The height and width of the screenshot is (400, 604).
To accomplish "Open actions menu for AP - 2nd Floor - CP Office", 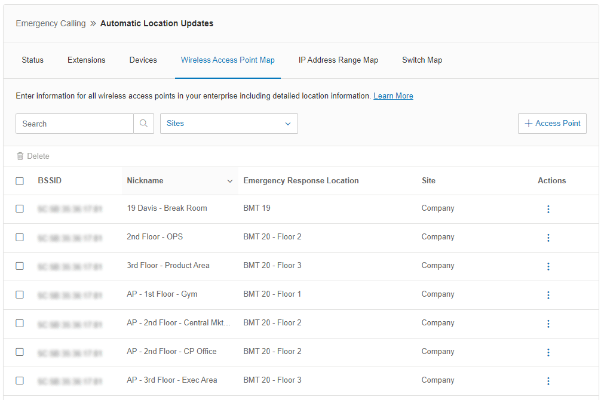I will point(548,352).
